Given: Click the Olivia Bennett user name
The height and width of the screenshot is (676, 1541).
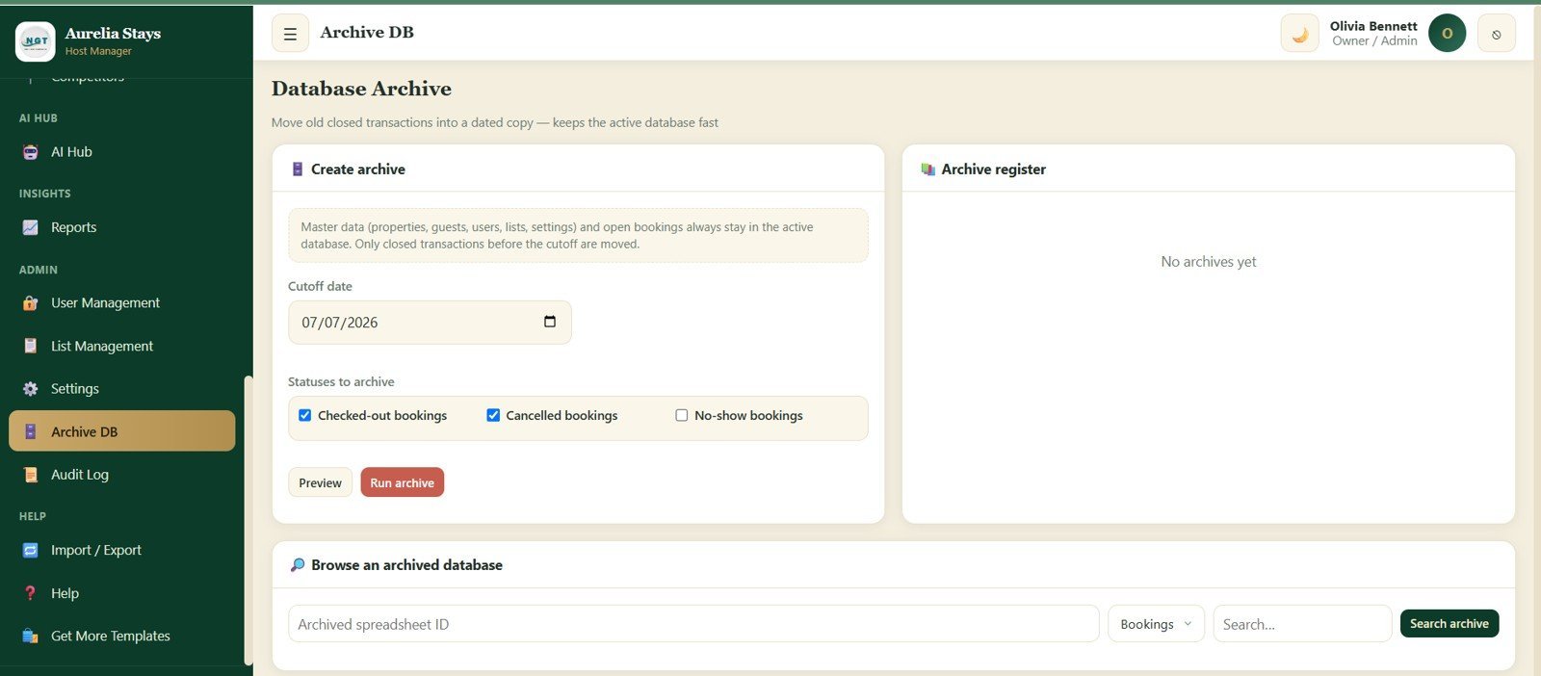Looking at the screenshot, I should pos(1373,26).
